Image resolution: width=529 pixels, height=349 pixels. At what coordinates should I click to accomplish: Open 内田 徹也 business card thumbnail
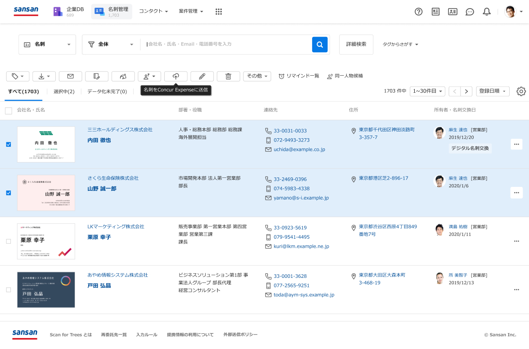pos(46,144)
